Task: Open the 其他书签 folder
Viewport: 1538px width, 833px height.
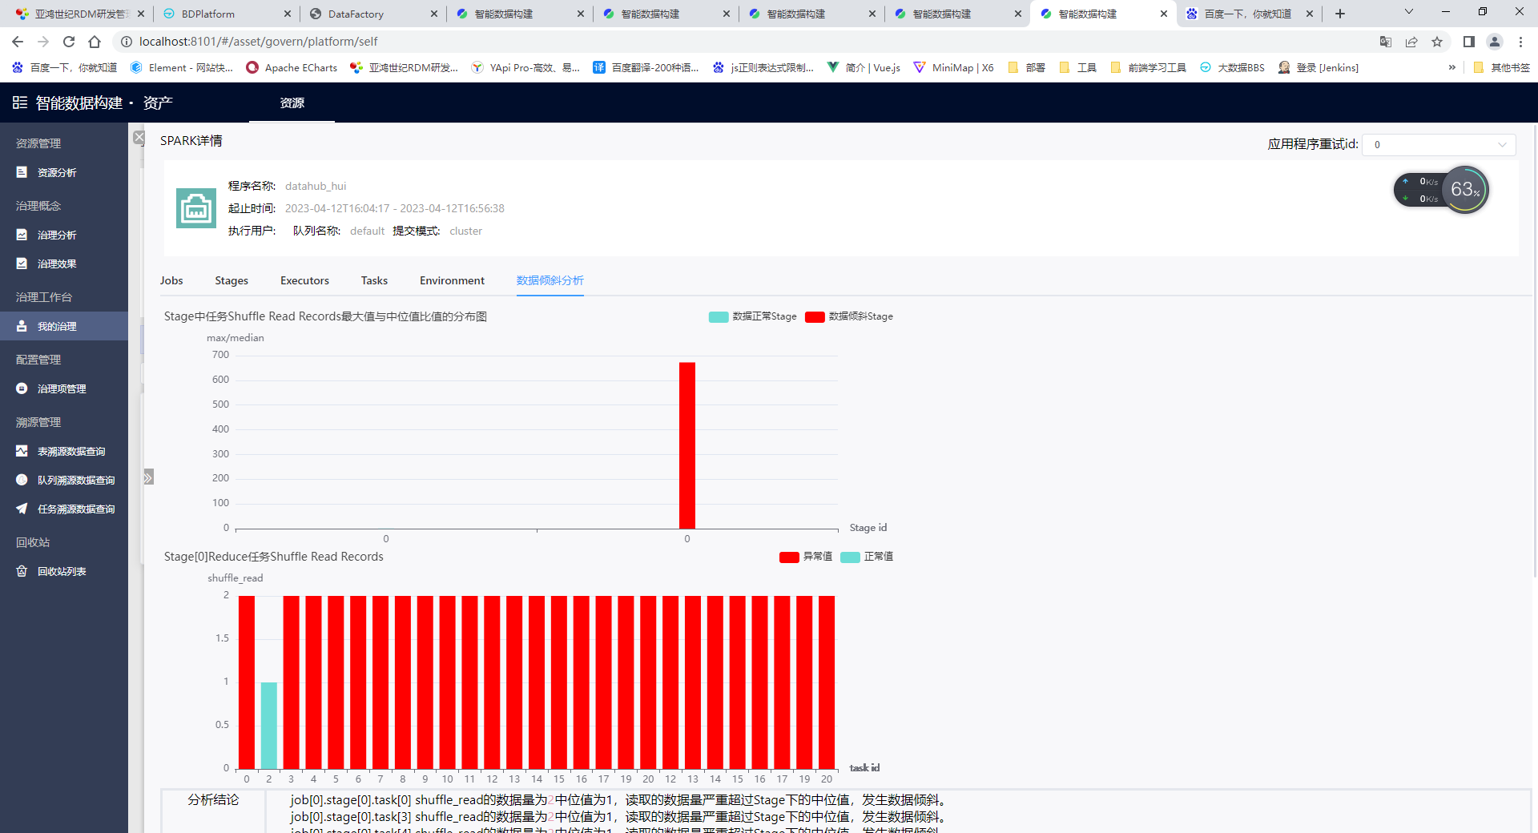Action: 1502,67
